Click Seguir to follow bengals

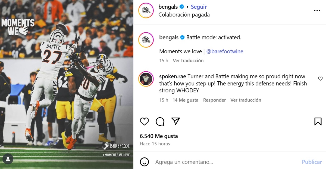199,7
